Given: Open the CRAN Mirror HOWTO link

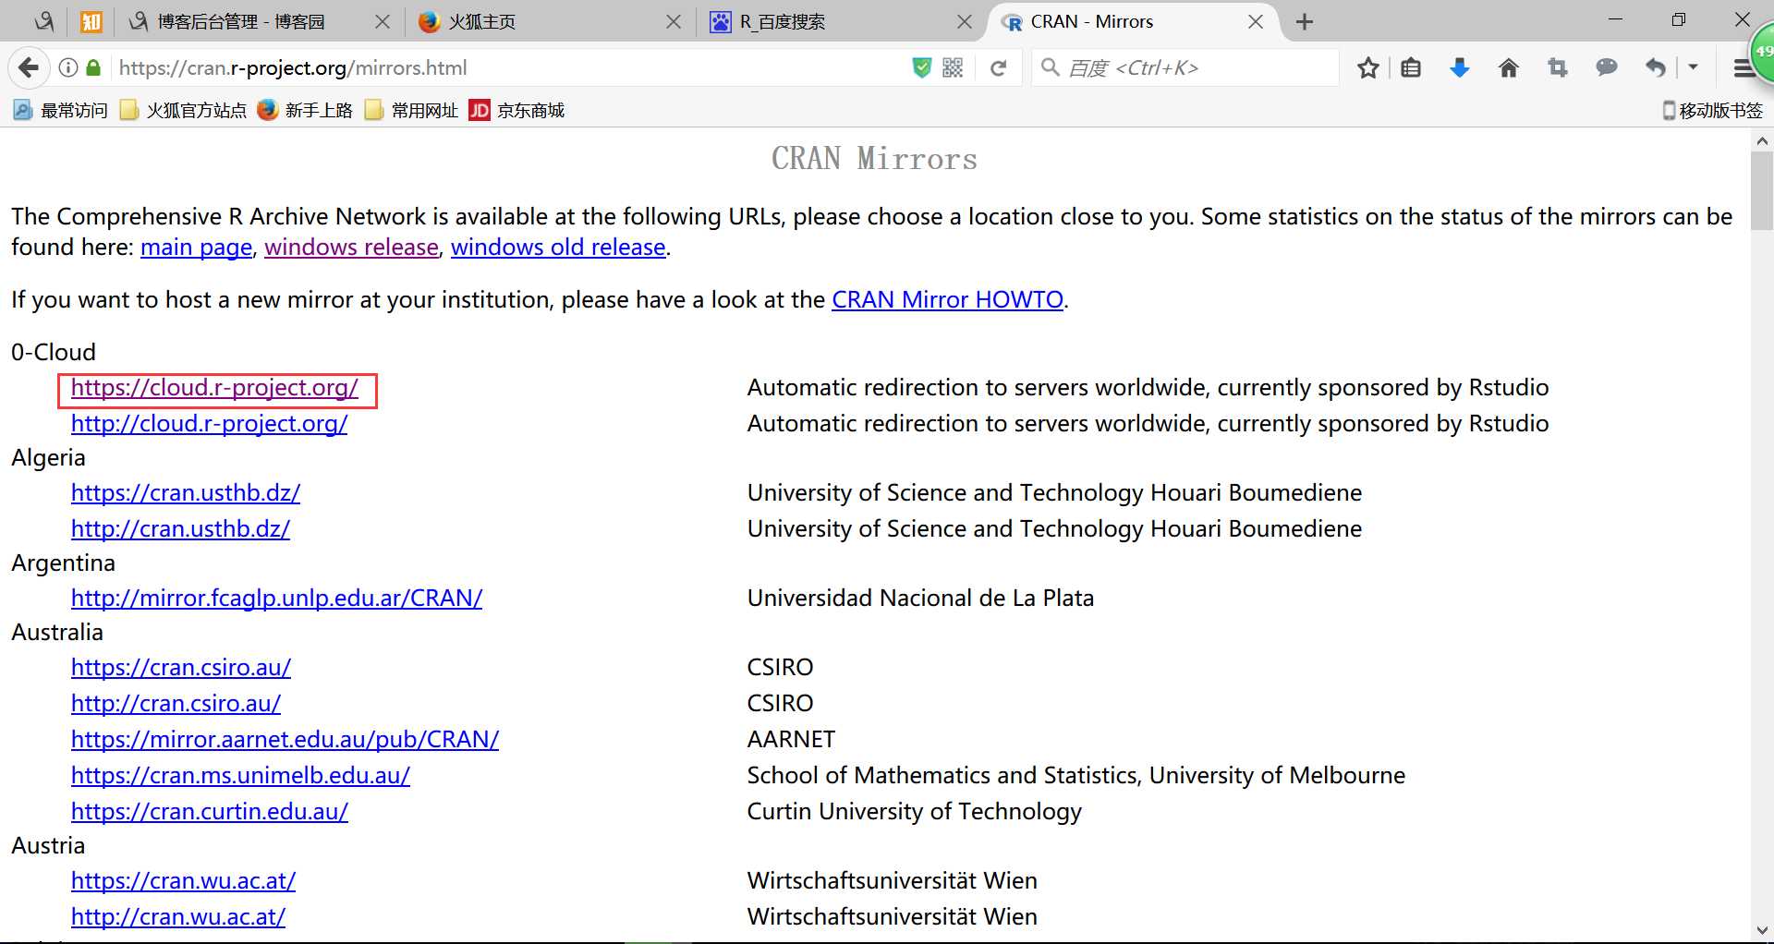Looking at the screenshot, I should coord(947,300).
